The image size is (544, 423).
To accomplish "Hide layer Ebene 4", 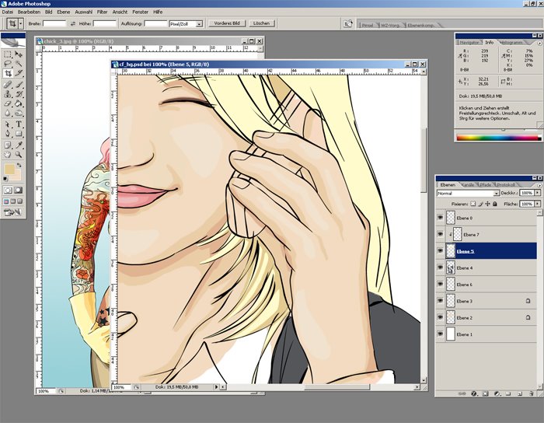I will coord(441,267).
